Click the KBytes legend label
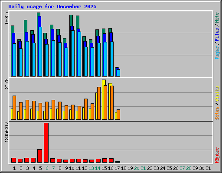 point(217,155)
